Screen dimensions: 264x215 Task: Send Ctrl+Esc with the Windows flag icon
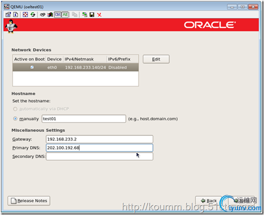(x=50, y=15)
